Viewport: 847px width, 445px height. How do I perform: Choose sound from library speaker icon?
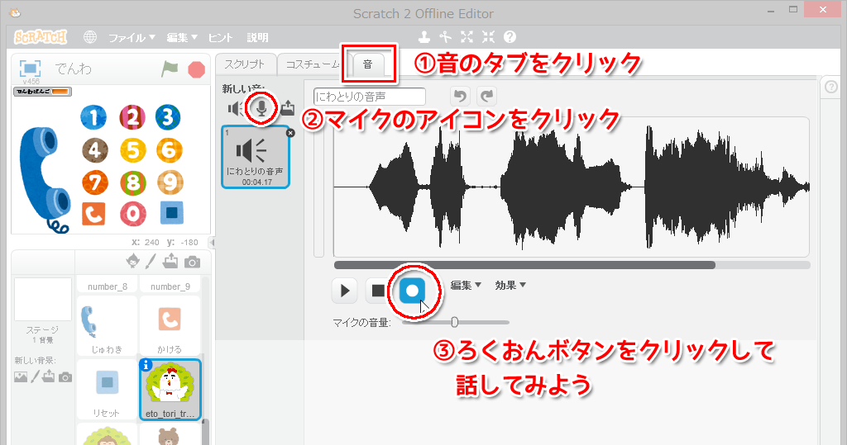coord(236,108)
